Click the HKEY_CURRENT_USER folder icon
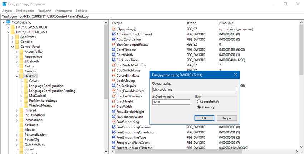Image resolution: width=304 pixels, height=154 pixels. point(13,32)
